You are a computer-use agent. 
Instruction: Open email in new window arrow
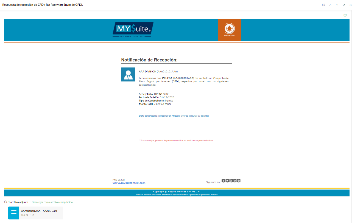[x=344, y=5]
